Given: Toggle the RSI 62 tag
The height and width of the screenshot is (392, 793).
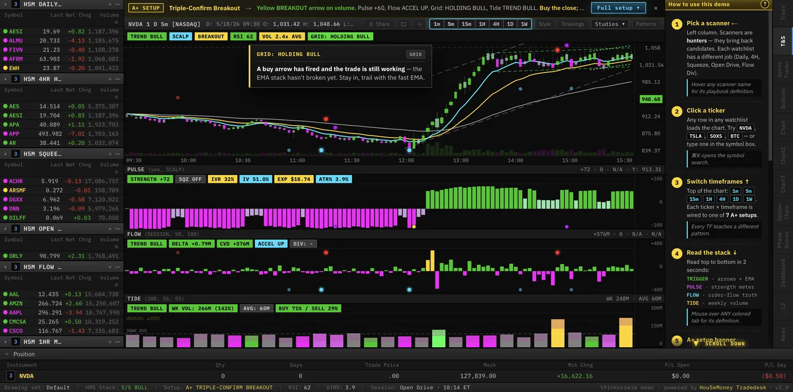Looking at the screenshot, I should pos(244,36).
